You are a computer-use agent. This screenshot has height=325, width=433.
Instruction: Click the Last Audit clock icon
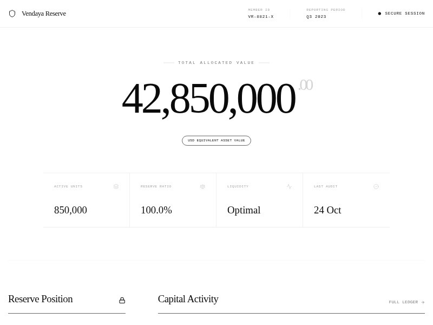click(376, 186)
